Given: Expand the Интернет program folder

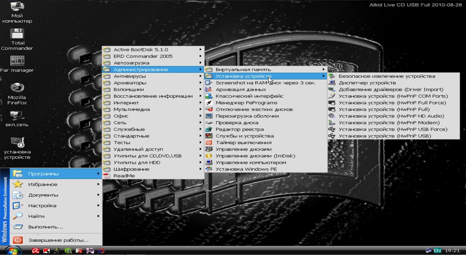Looking at the screenshot, I should point(153,103).
